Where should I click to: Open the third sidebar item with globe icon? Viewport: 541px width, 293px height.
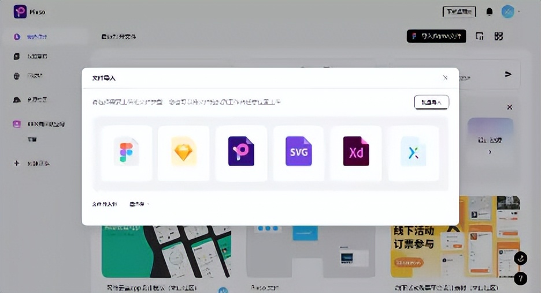(17, 76)
